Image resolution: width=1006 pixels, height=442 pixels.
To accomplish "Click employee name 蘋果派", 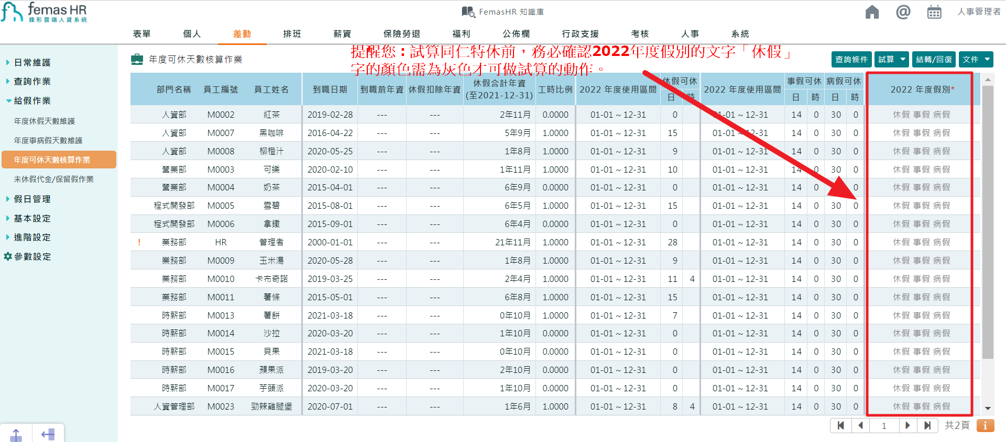I will [x=271, y=370].
